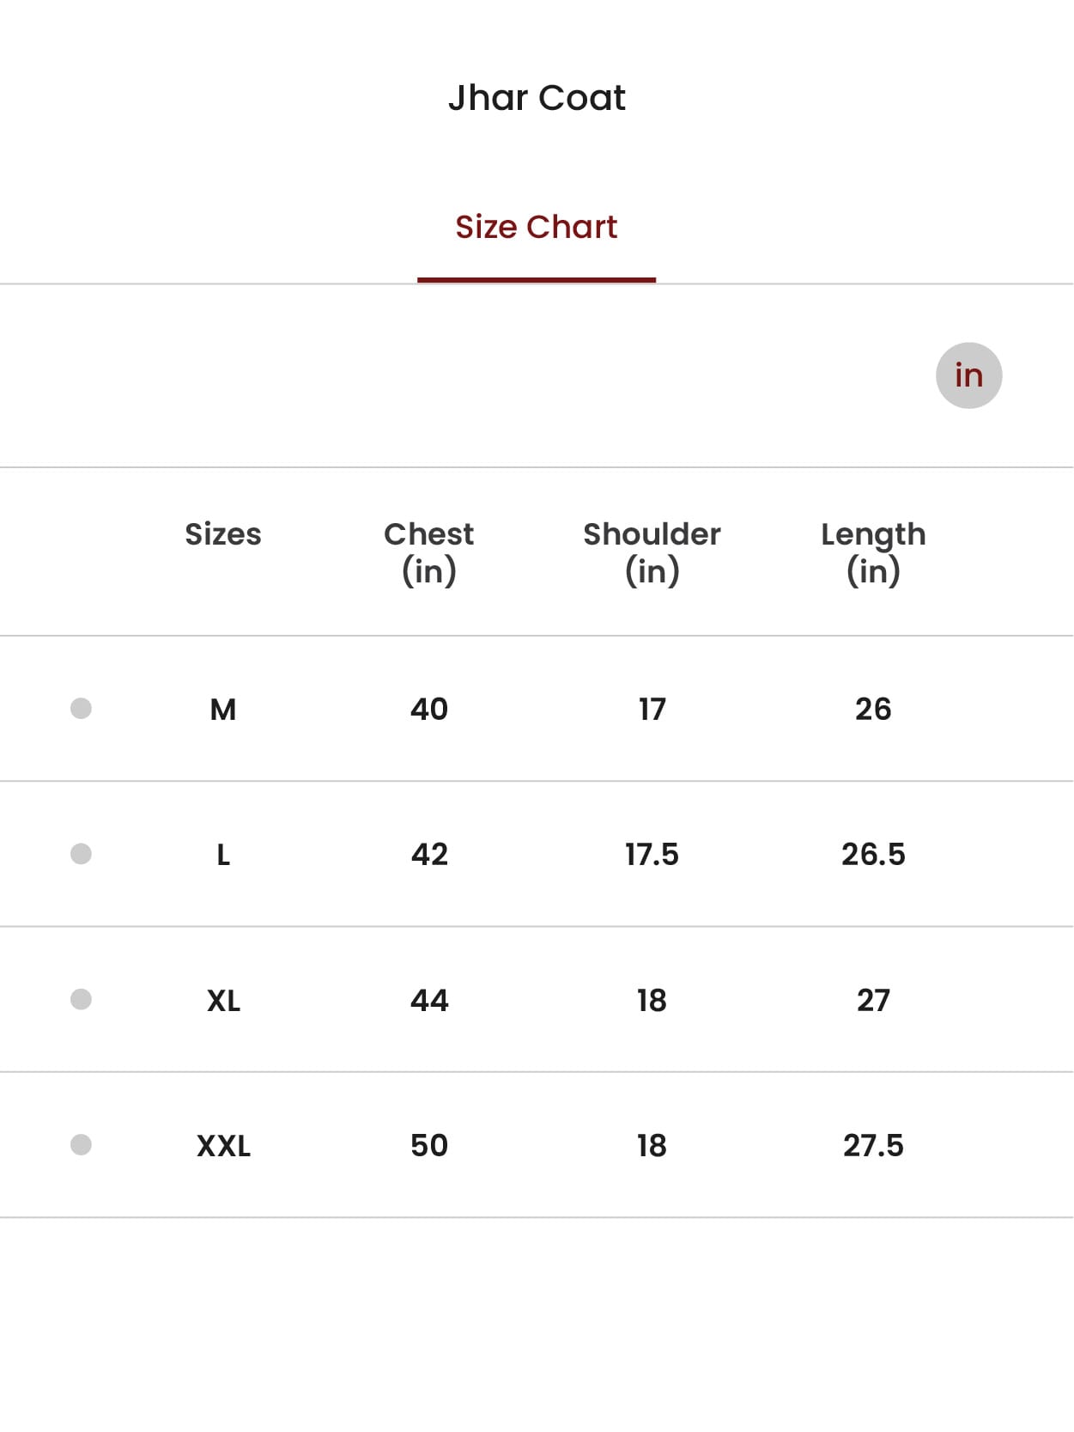Click length value 26.5 in L row
The width and height of the screenshot is (1074, 1432).
click(873, 855)
